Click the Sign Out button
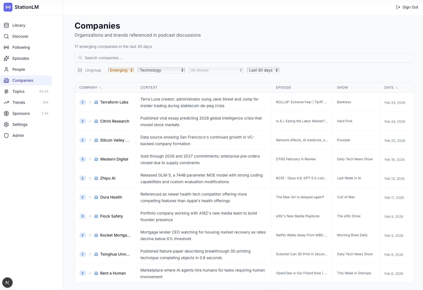 (x=407, y=7)
